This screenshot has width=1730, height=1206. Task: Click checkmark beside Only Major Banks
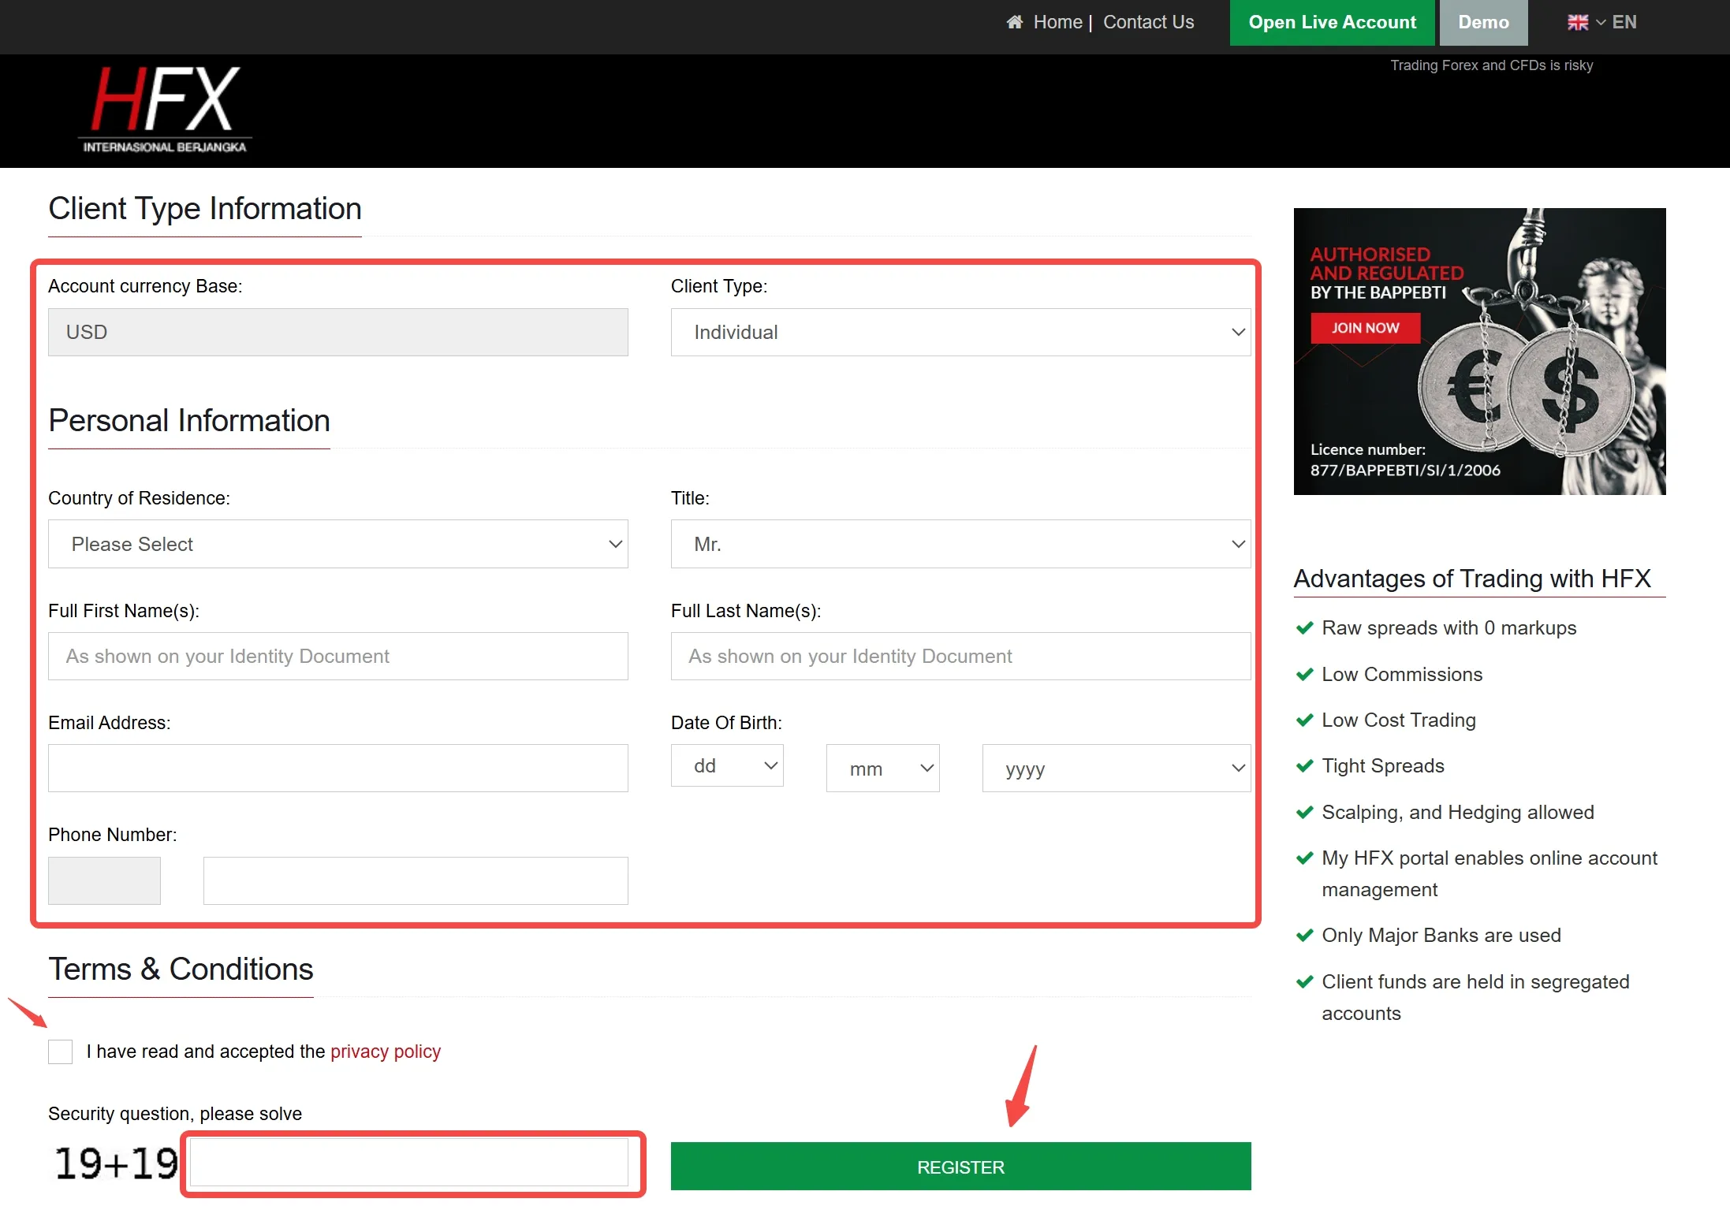coord(1305,935)
